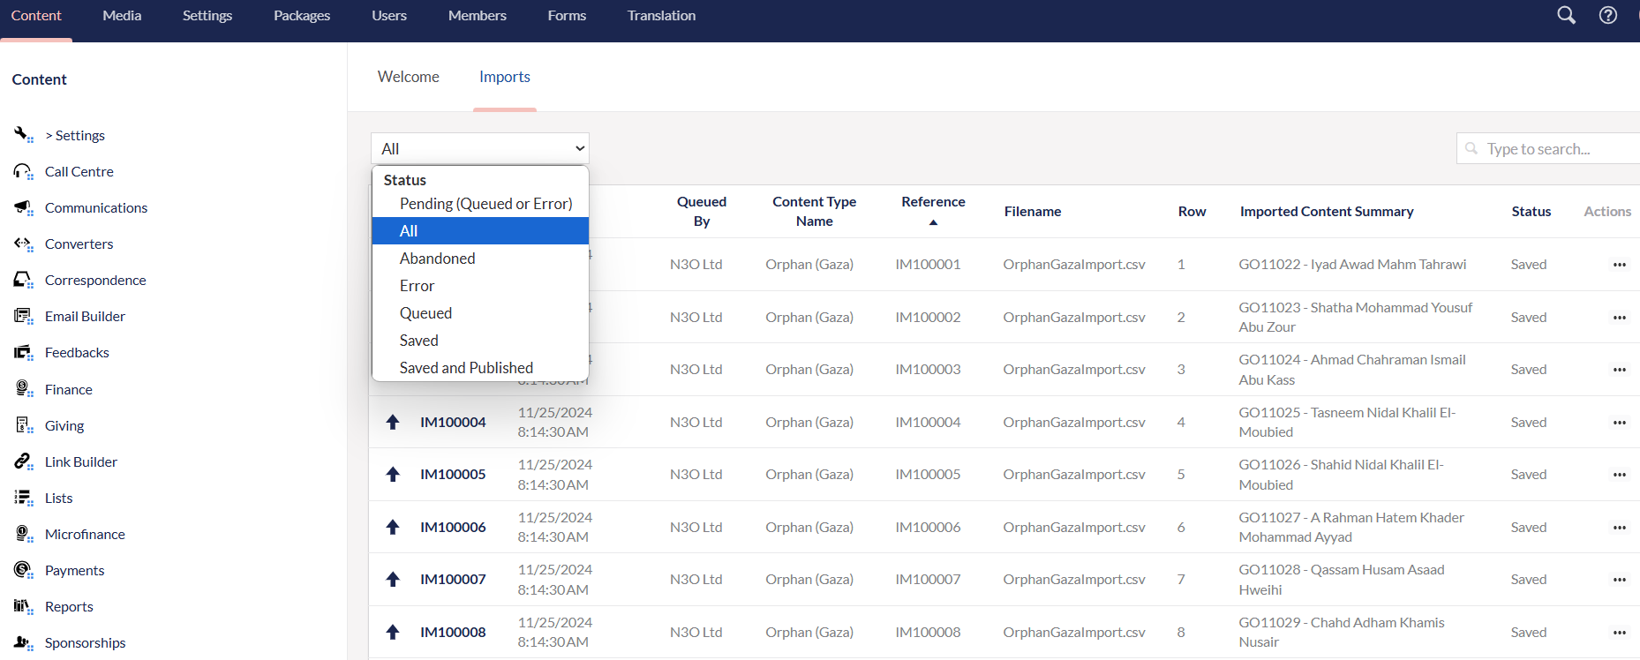
Task: Click the Lists icon in sidebar
Action: point(23,498)
